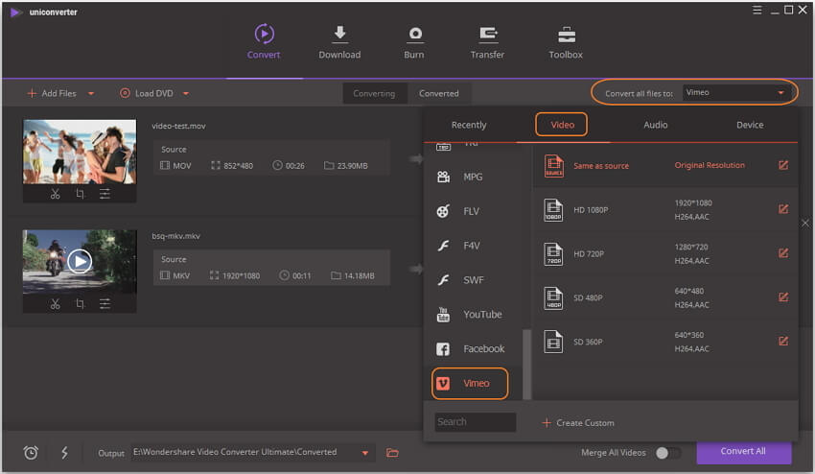Click the bsq-mkv.mkv file name
The image size is (815, 474).
click(x=176, y=236)
